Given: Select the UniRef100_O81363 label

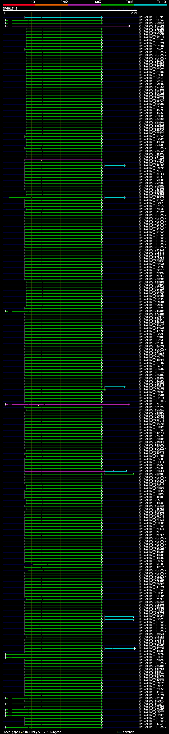Looking at the screenshot, I should [x=152, y=107].
